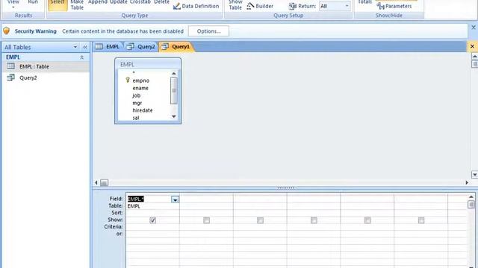
Task: Open the All Tables navigation dropdown
Action: (x=75, y=47)
